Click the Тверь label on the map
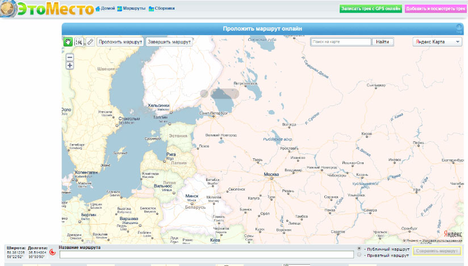 (x=257, y=160)
